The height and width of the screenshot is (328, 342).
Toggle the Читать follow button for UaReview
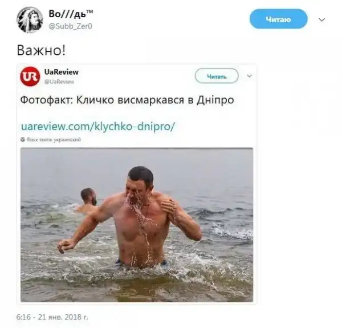coord(217,76)
